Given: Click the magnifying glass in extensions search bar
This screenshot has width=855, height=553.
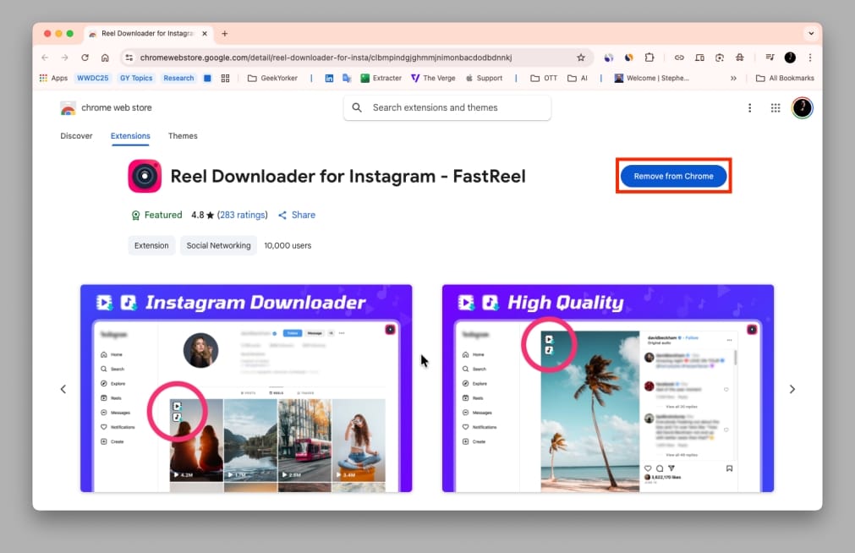Looking at the screenshot, I should point(356,107).
